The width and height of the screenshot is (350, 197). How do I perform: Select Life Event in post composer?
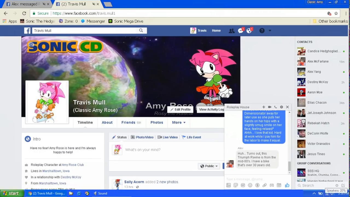tap(191, 137)
